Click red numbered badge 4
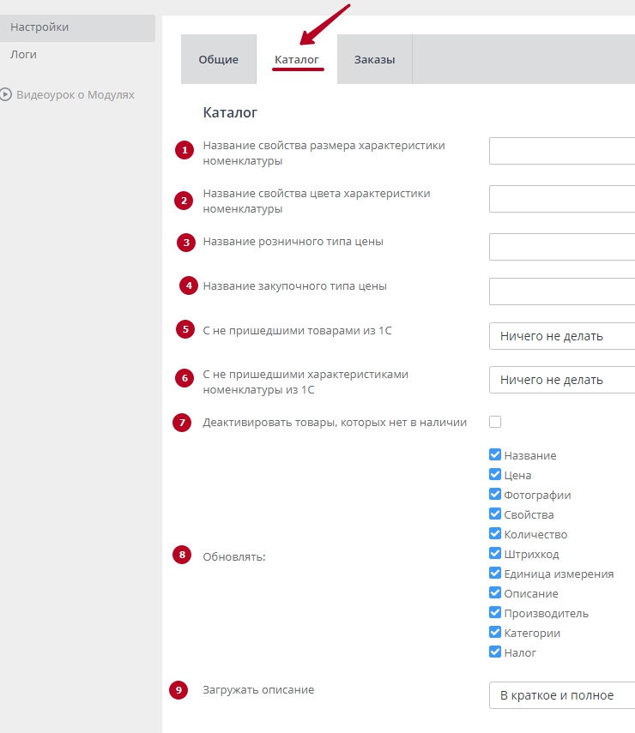 (189, 285)
